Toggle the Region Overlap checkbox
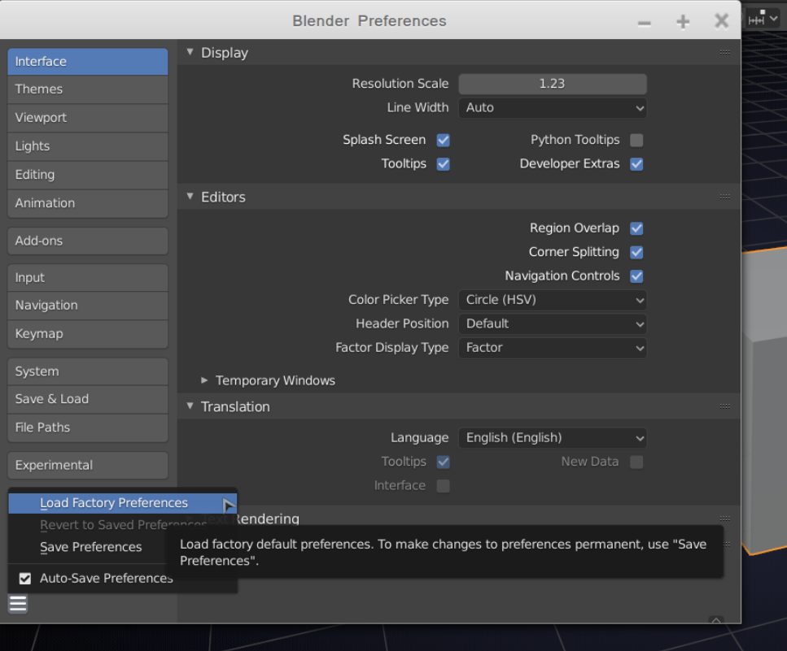 (636, 228)
